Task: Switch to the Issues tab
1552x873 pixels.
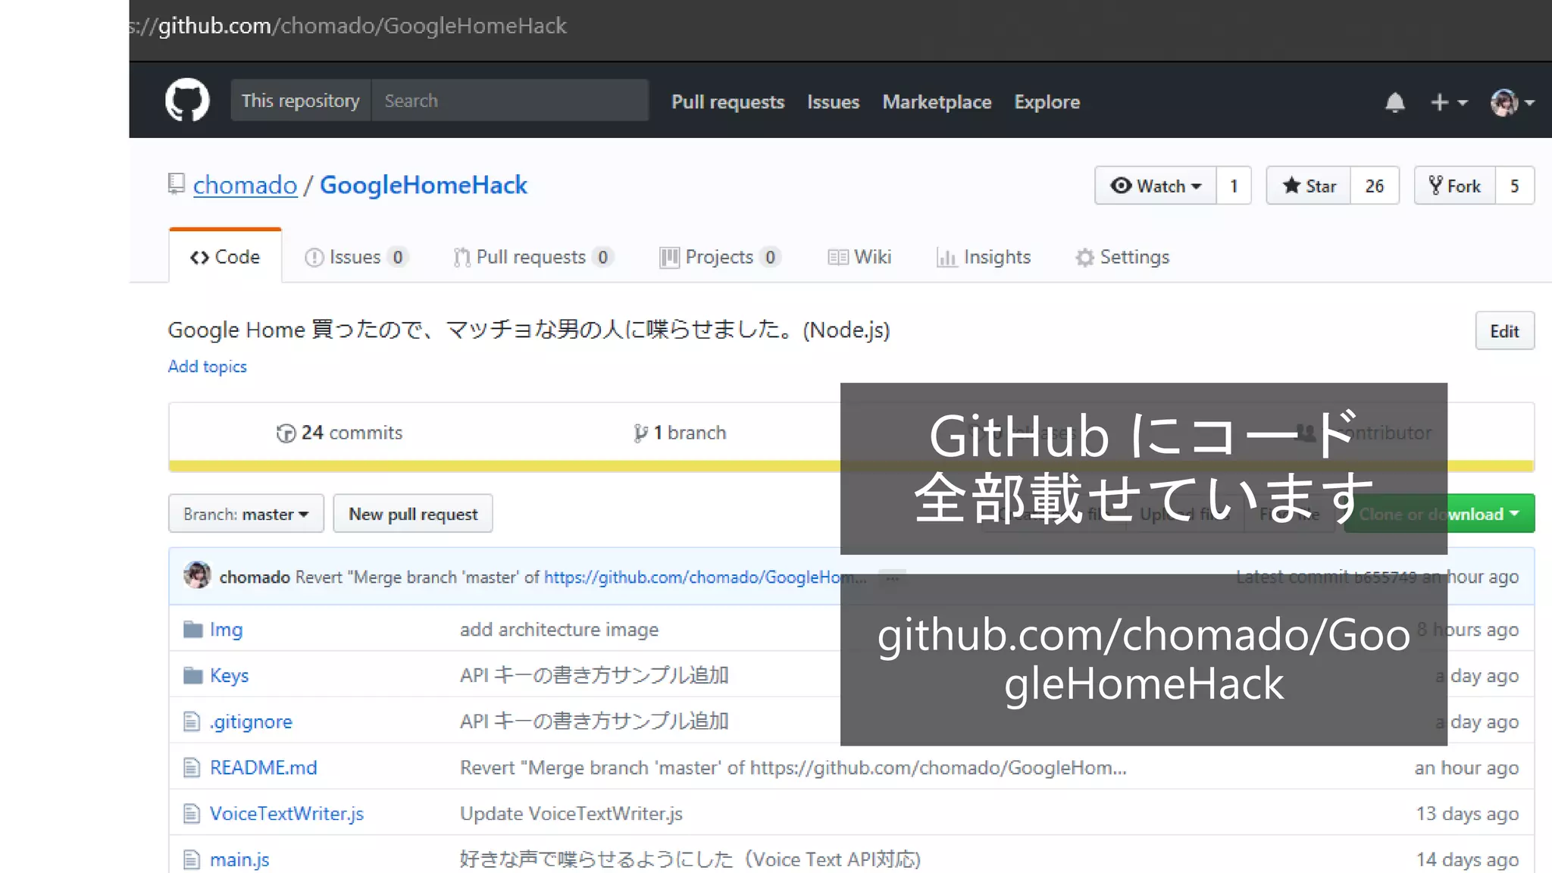Action: click(x=356, y=257)
